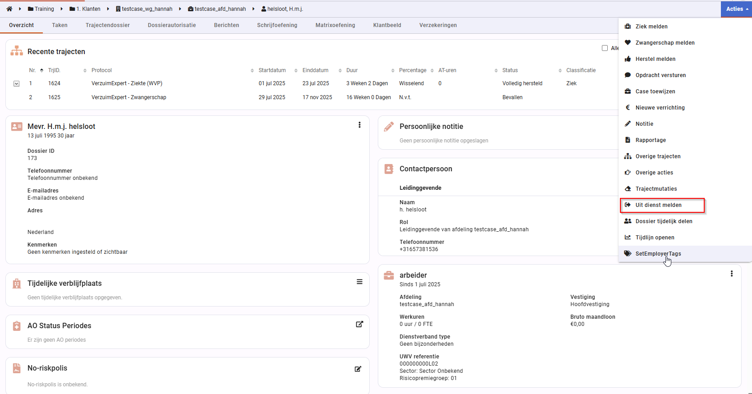Click the Bevallen status cell

pos(513,97)
